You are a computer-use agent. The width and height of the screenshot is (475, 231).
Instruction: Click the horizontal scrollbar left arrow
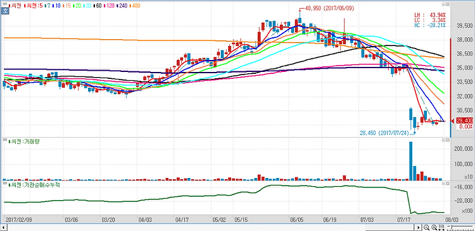pyautogui.click(x=4, y=227)
